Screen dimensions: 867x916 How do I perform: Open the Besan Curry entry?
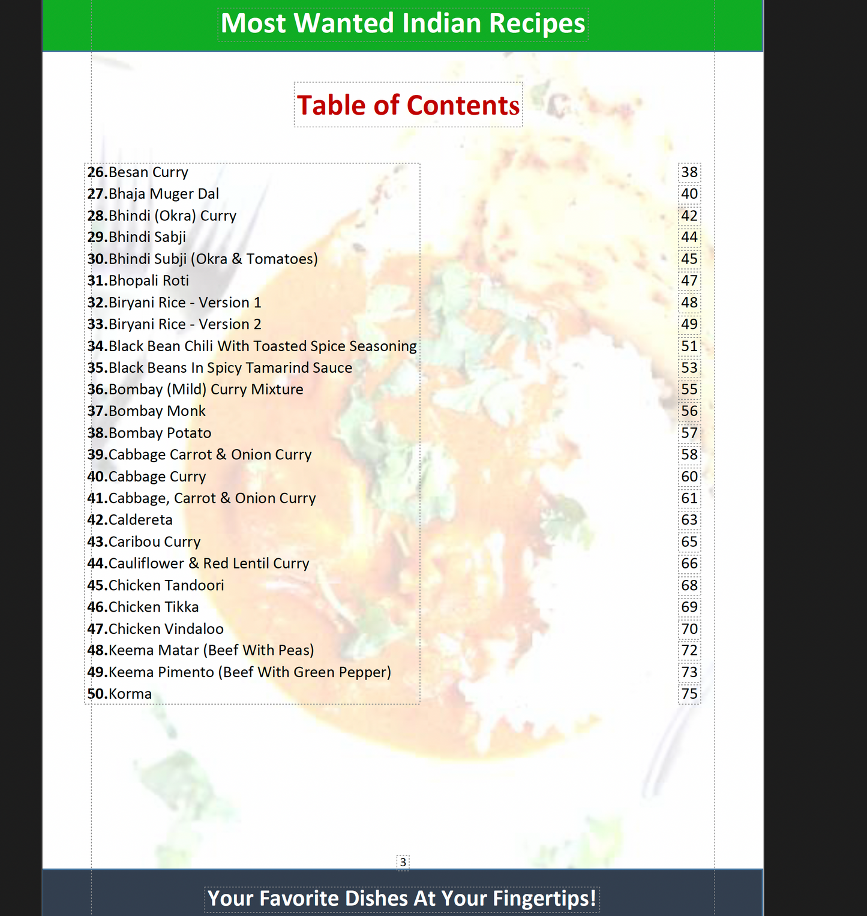pos(138,172)
